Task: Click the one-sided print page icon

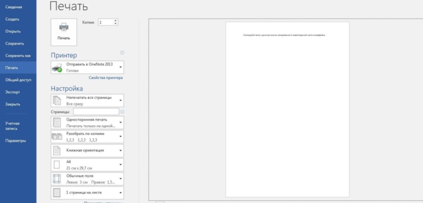Action: click(56, 123)
